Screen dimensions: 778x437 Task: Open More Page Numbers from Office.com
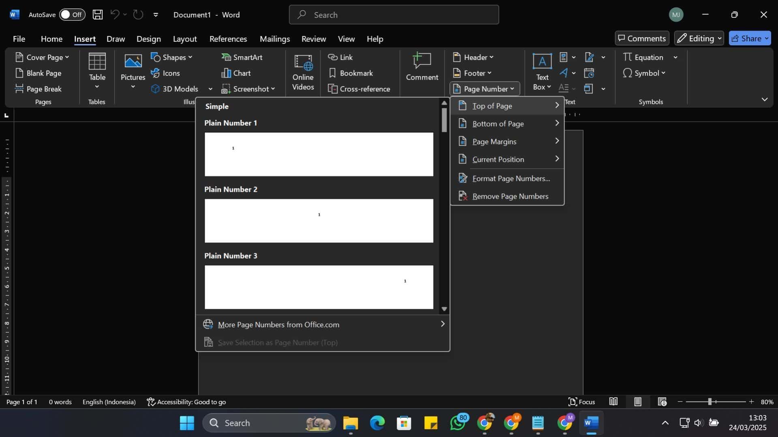point(323,324)
